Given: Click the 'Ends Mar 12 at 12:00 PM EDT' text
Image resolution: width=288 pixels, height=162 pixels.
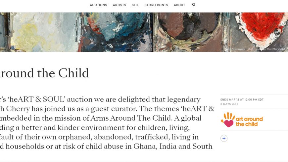Looking at the screenshot, I should [x=242, y=100].
